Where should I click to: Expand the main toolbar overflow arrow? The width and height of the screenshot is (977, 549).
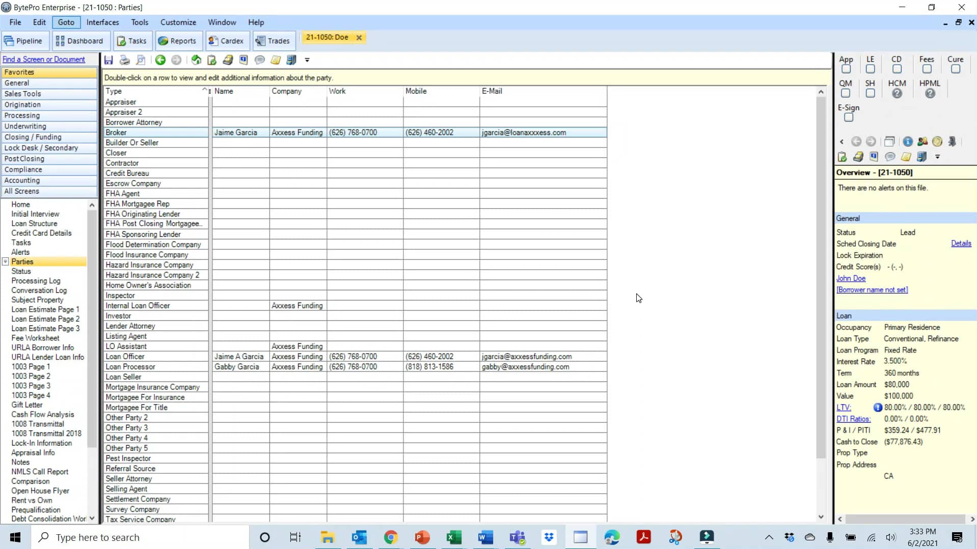pyautogui.click(x=307, y=60)
